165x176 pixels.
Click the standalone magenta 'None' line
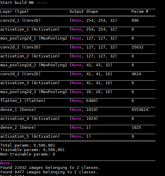[5, 163]
